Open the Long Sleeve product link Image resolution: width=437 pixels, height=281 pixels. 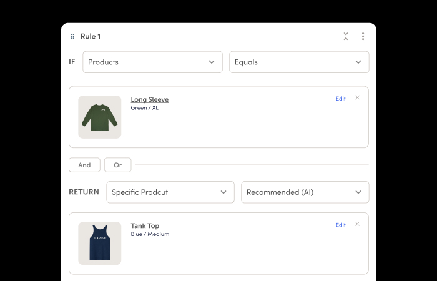[x=150, y=99]
